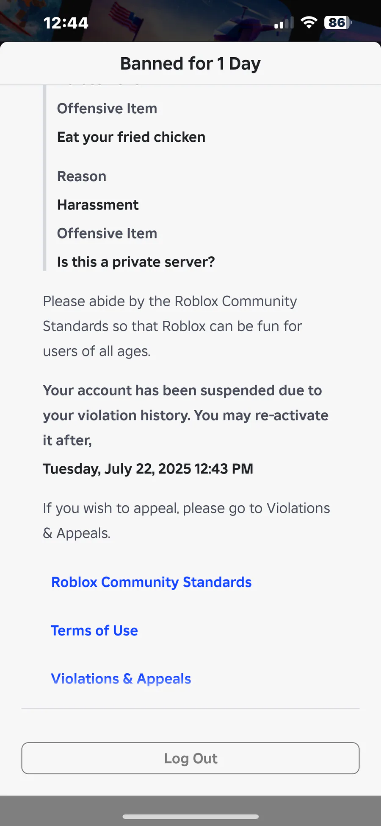Tap the Banned for 1 Day title
The height and width of the screenshot is (826, 381).
tap(190, 64)
